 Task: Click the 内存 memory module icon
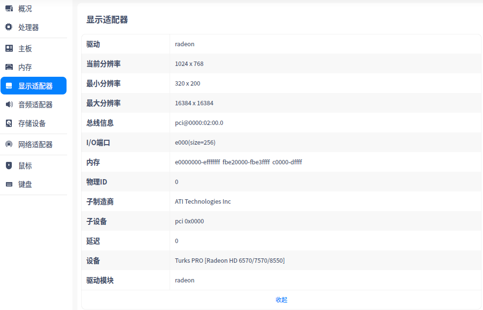click(9, 67)
